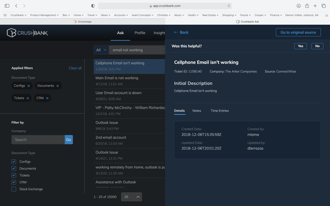Screen dimensions: 330x206
Task: Expand the Real Estate bookmarks folder
Action: point(210,15)
